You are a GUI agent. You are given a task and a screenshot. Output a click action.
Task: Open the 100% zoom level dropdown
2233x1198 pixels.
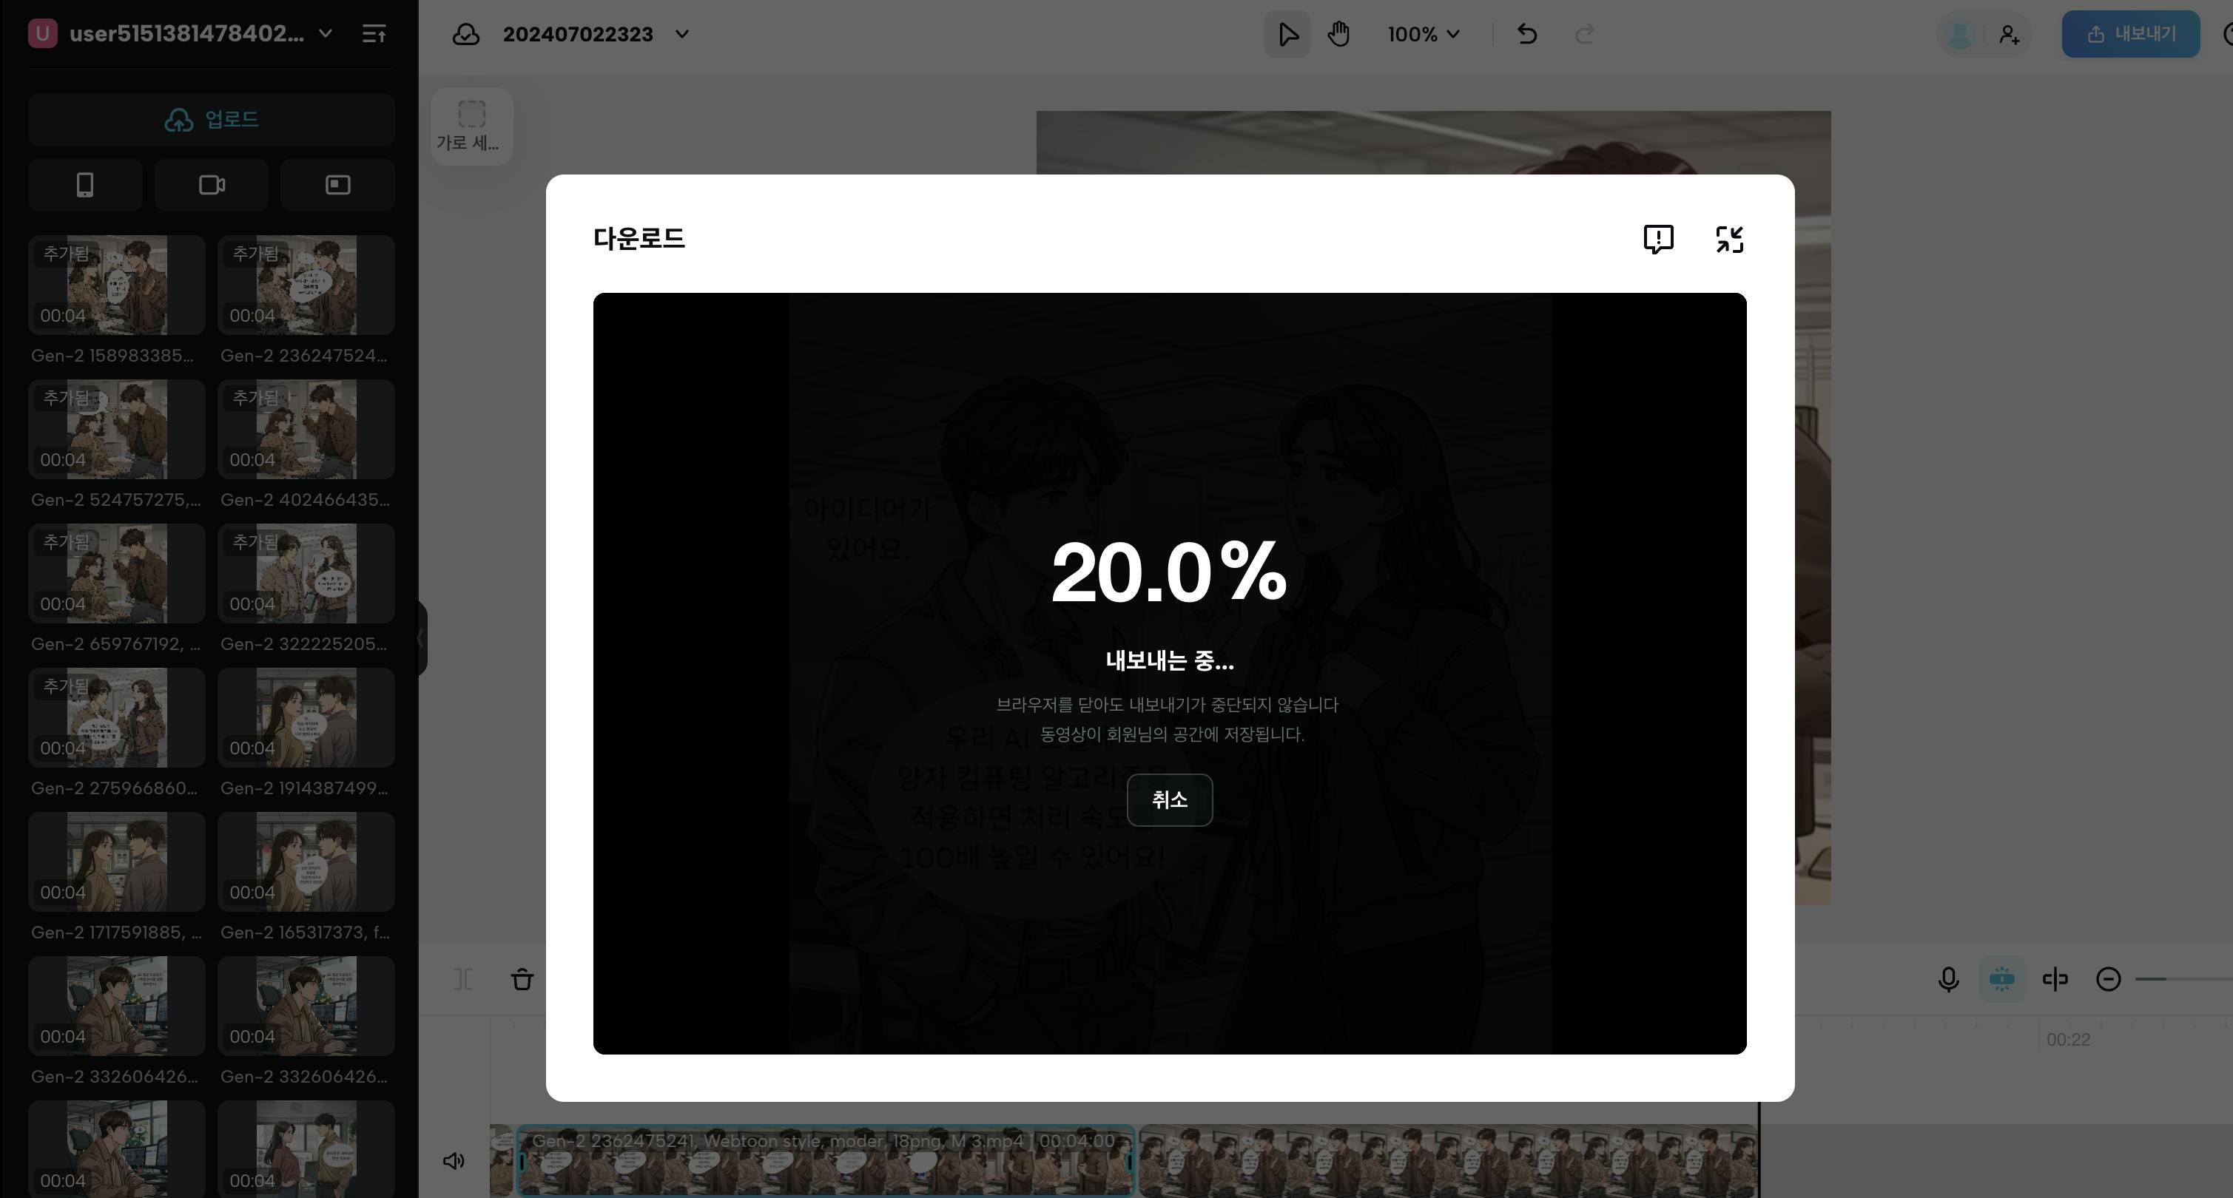1424,35
